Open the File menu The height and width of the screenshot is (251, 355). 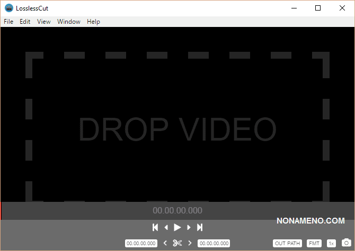point(8,22)
